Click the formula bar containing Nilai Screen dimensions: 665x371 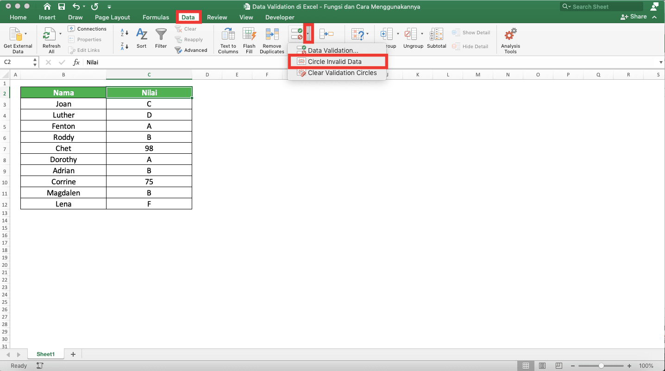click(370, 62)
